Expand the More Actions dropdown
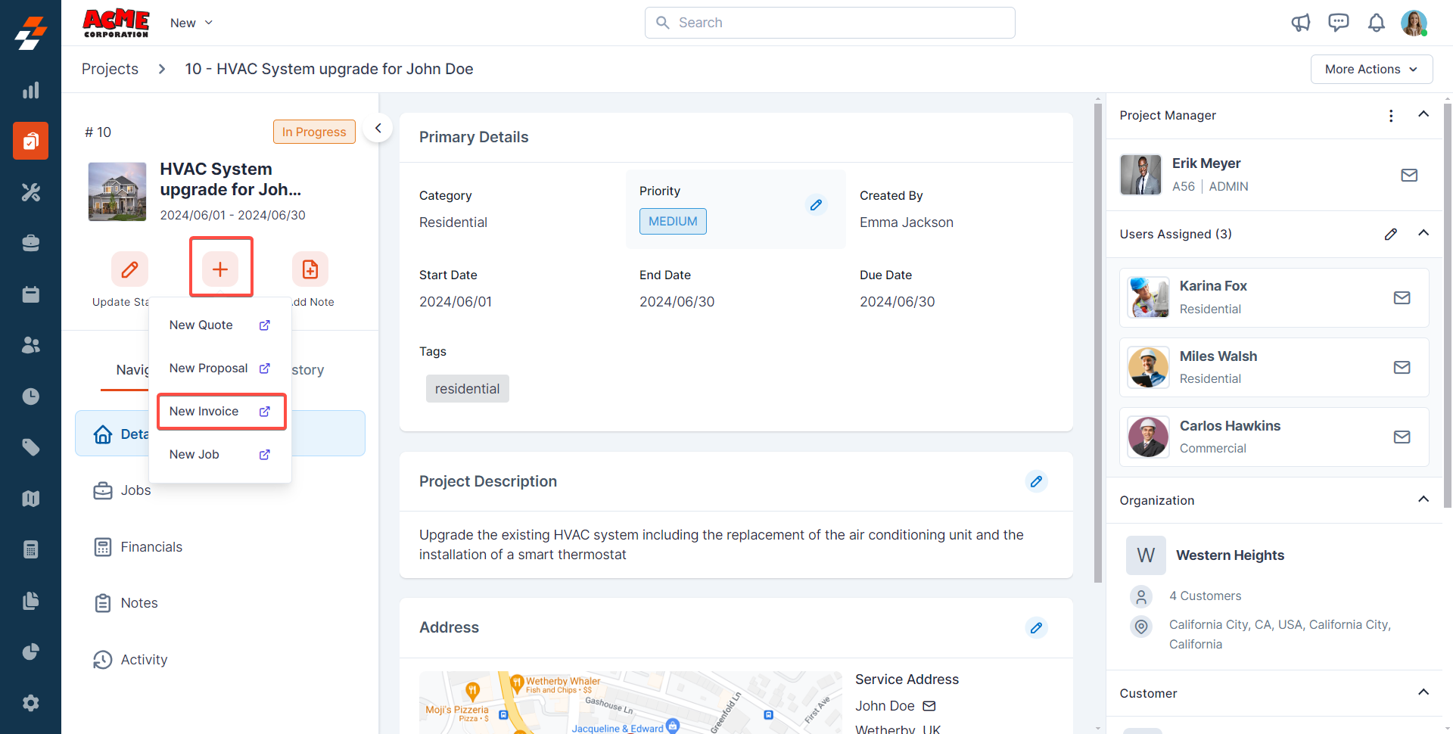The width and height of the screenshot is (1453, 734). tap(1371, 69)
